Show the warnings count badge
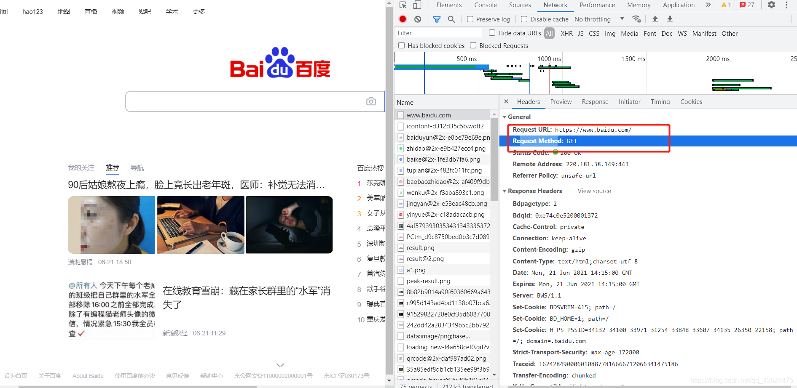 pos(726,5)
